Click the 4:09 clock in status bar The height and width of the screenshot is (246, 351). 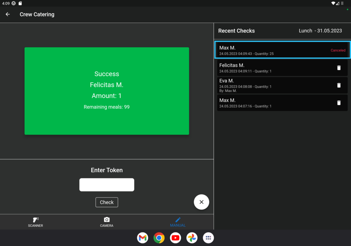point(6,3)
